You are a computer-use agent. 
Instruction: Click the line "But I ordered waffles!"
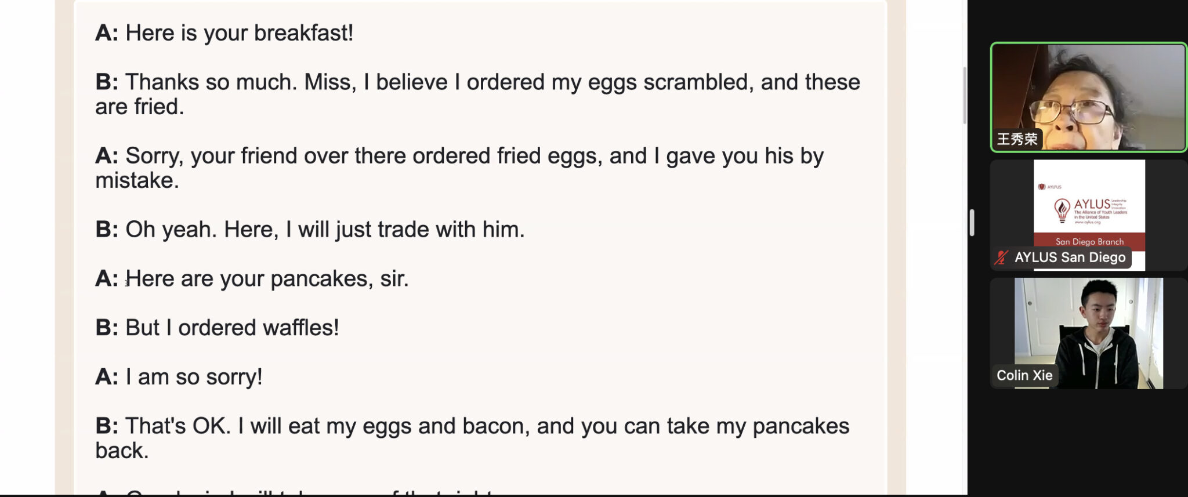tap(232, 328)
